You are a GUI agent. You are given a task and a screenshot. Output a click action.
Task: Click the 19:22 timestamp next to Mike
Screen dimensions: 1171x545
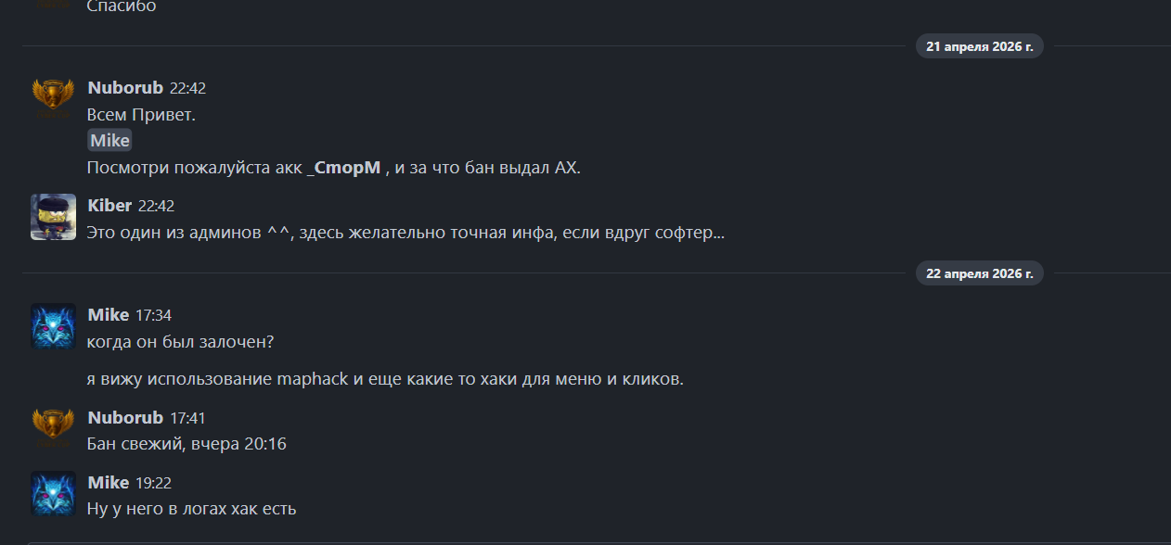coord(153,484)
